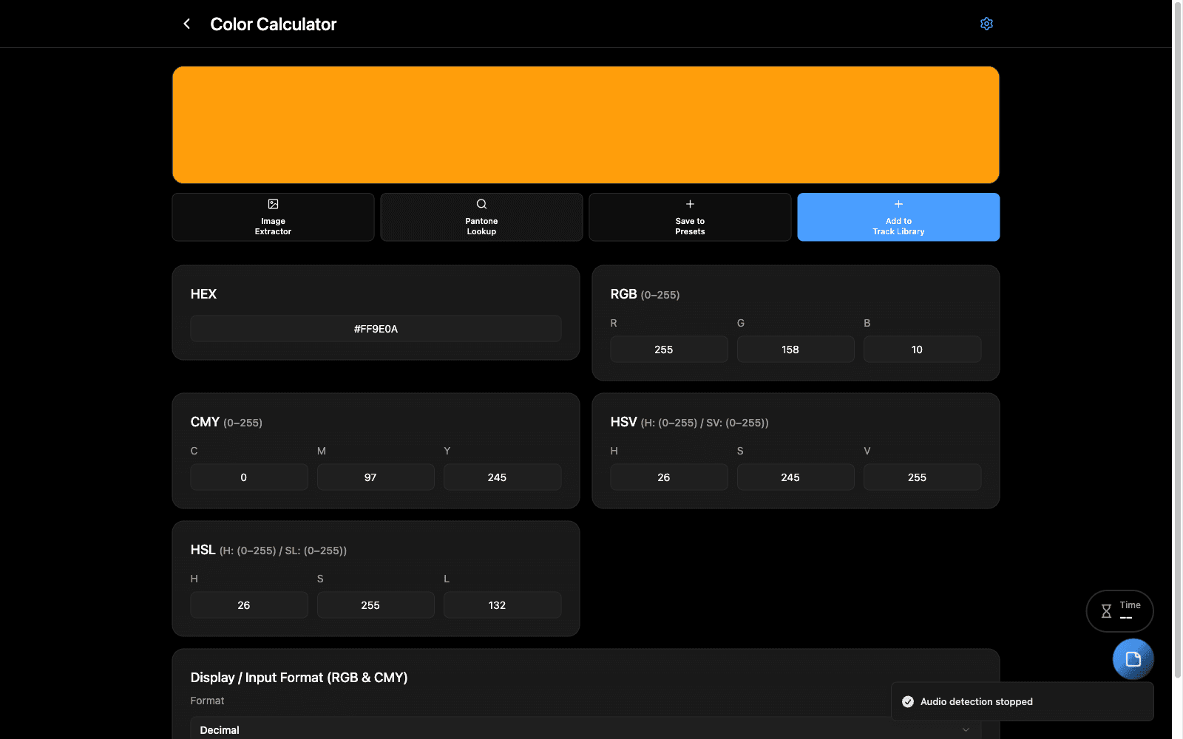The image size is (1183, 739).
Task: Edit the HEX value field #FF9E0A
Action: [376, 329]
